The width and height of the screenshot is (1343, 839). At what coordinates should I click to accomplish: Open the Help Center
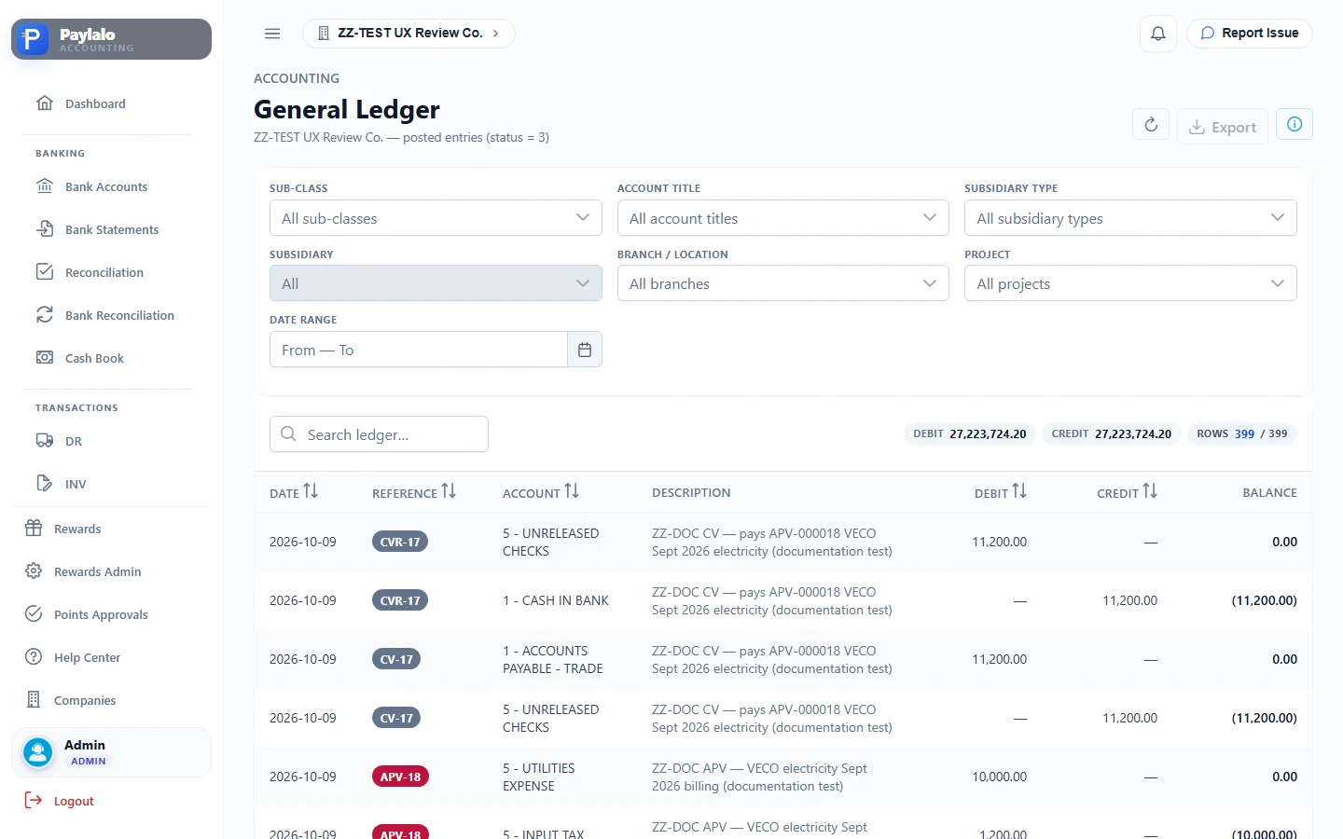tap(73, 657)
